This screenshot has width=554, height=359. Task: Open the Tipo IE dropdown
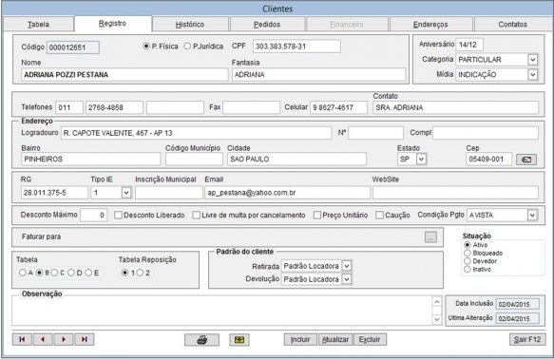tap(126, 193)
